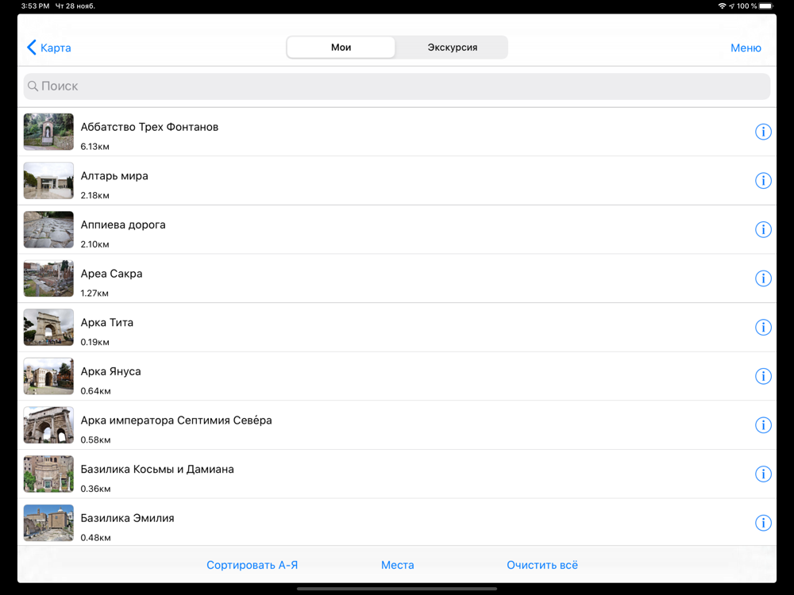
Task: Open info for Алтарь мира
Action: click(763, 181)
